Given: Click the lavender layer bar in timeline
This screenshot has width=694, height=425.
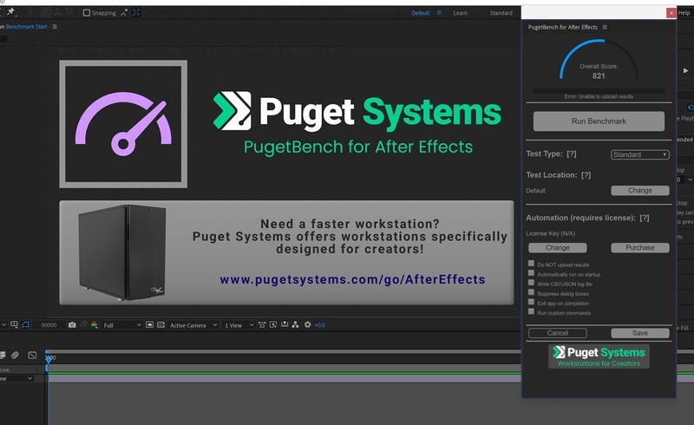Looking at the screenshot, I should pyautogui.click(x=285, y=378).
